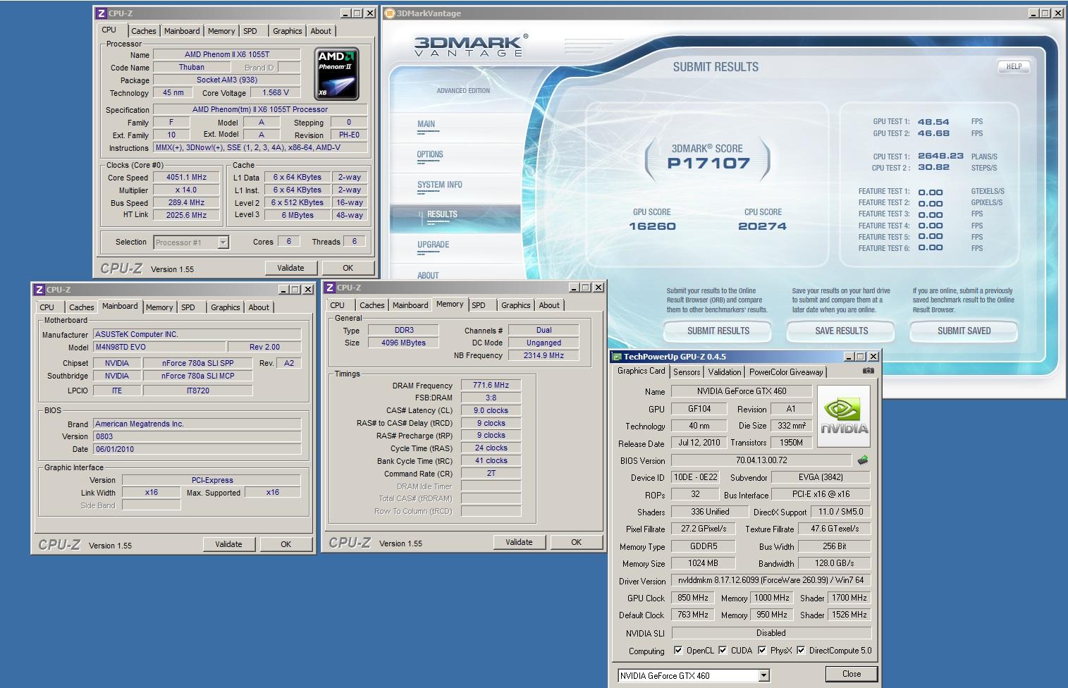The height and width of the screenshot is (688, 1068).
Task: Click Validate in the Memory CPU-Z window
Action: [x=519, y=542]
